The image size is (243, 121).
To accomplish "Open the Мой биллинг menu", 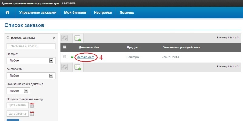I will click(x=75, y=12).
